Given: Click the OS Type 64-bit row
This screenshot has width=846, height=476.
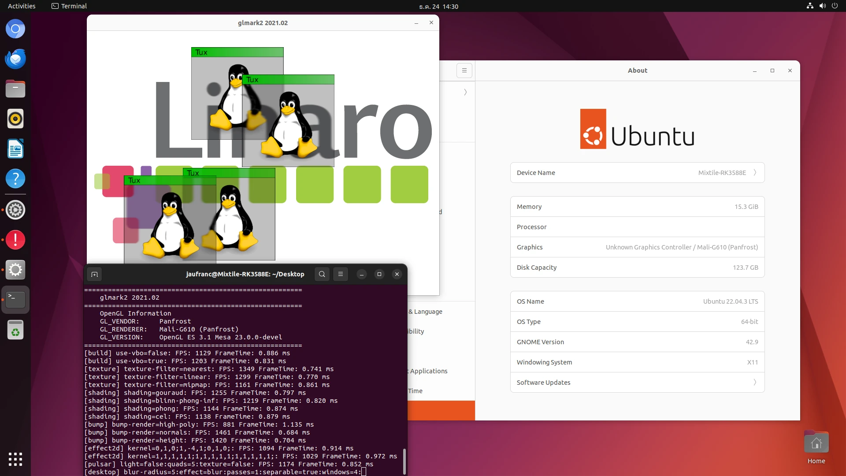Looking at the screenshot, I should pyautogui.click(x=637, y=322).
